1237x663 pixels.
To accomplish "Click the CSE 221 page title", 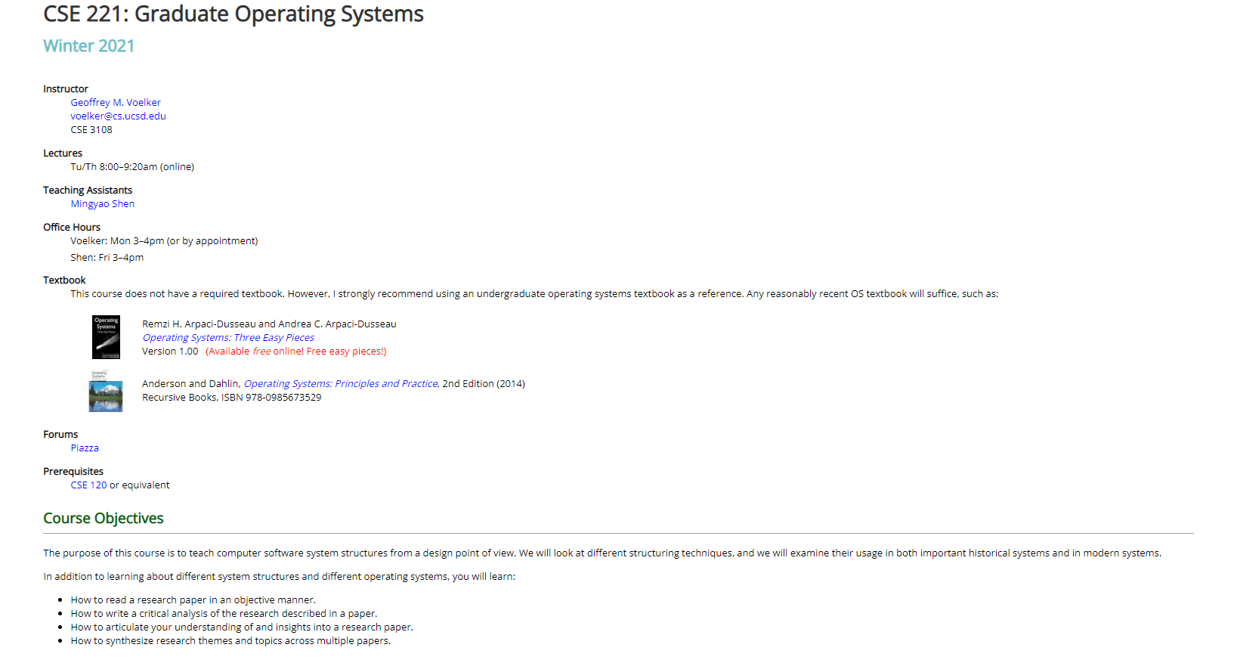I will coord(233,14).
